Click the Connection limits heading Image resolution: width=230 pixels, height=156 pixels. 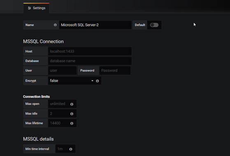coord(36,97)
